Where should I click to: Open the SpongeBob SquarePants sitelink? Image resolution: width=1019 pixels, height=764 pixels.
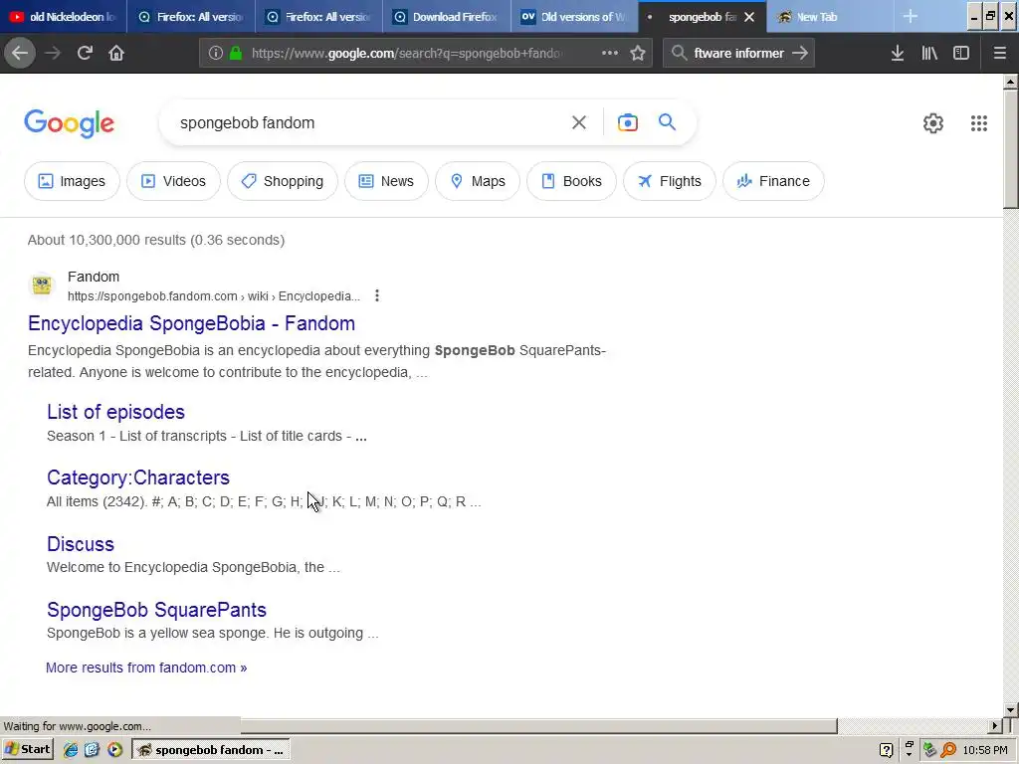pos(156,610)
